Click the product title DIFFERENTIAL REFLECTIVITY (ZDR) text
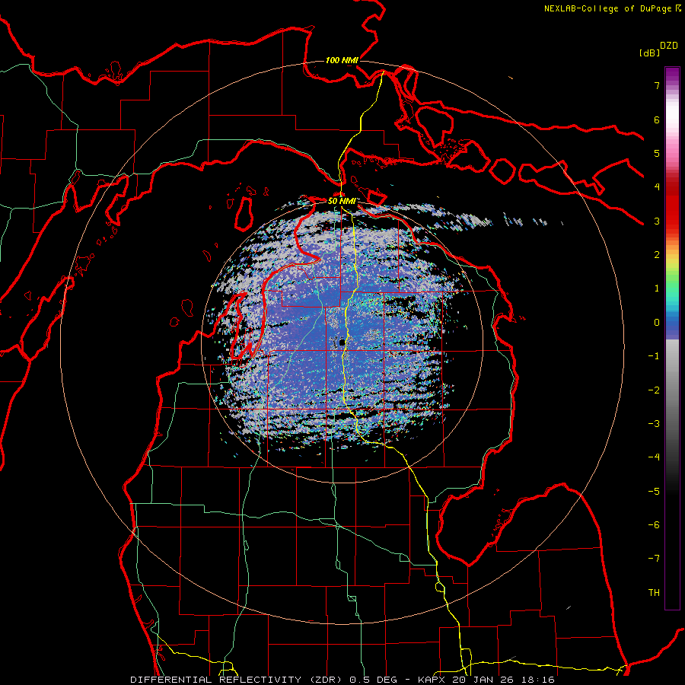685x685 pixels. click(x=237, y=680)
